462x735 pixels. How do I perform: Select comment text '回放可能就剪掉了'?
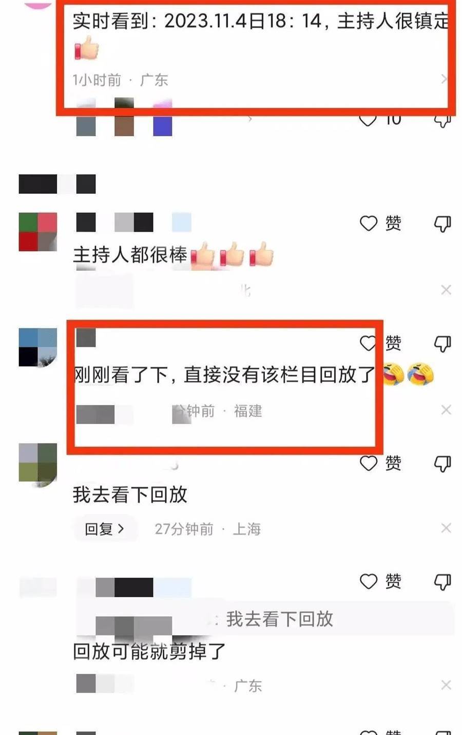[x=149, y=651]
